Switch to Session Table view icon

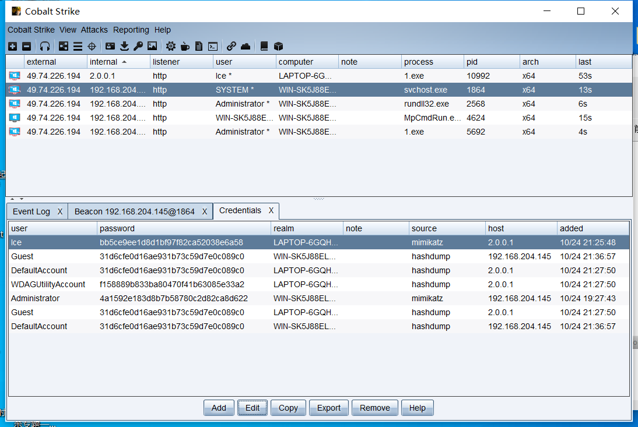coord(78,47)
